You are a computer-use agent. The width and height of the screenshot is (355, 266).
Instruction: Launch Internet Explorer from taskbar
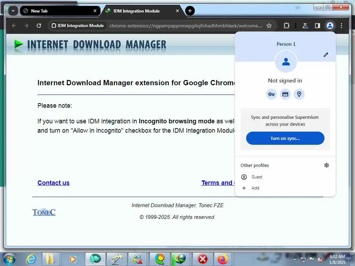(31, 259)
